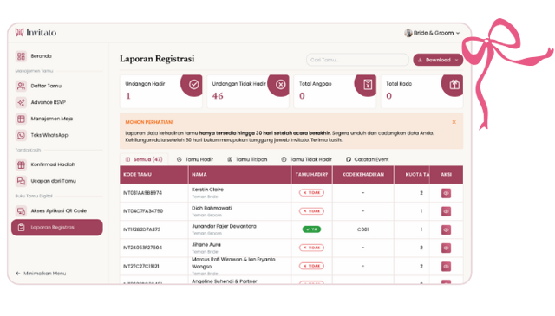Open the Beranda dashboard icon
Image resolution: width=555 pixels, height=316 pixels.
21,56
